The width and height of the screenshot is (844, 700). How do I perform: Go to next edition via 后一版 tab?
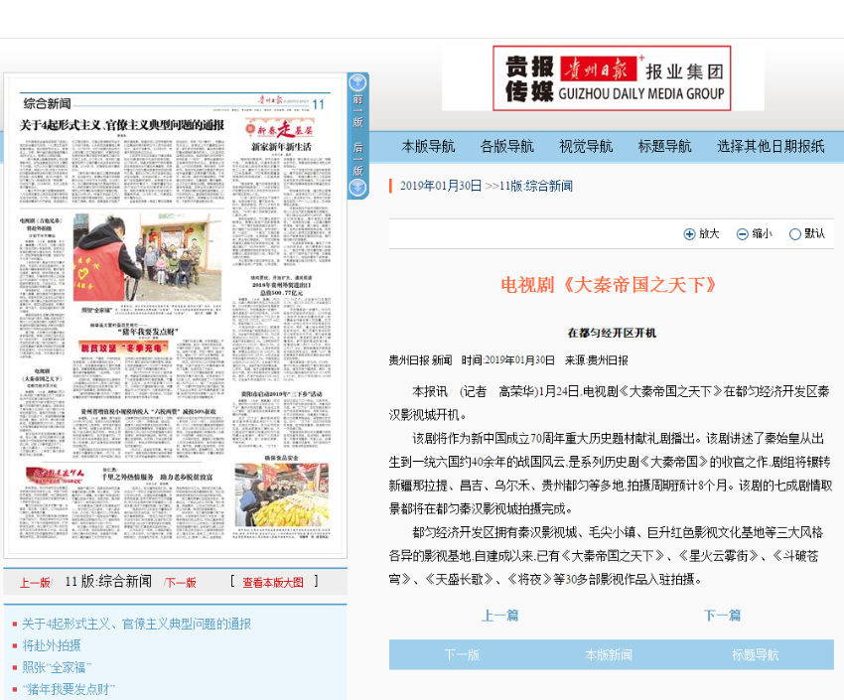[x=357, y=159]
